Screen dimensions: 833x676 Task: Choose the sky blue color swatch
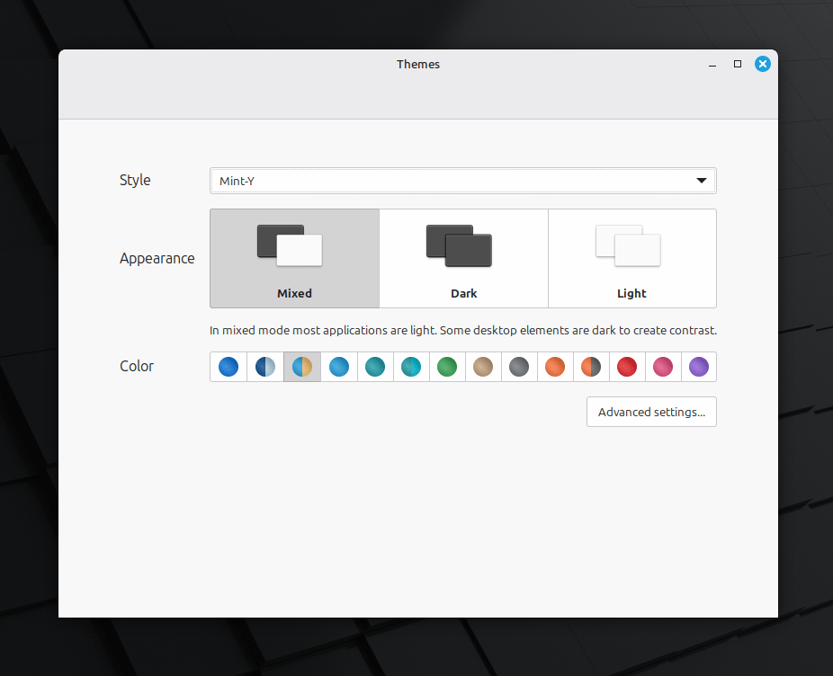click(339, 367)
